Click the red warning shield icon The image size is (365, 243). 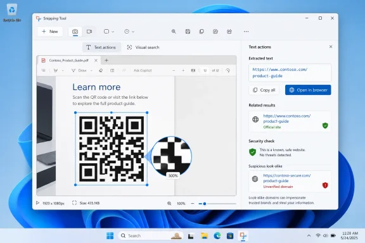(325, 185)
